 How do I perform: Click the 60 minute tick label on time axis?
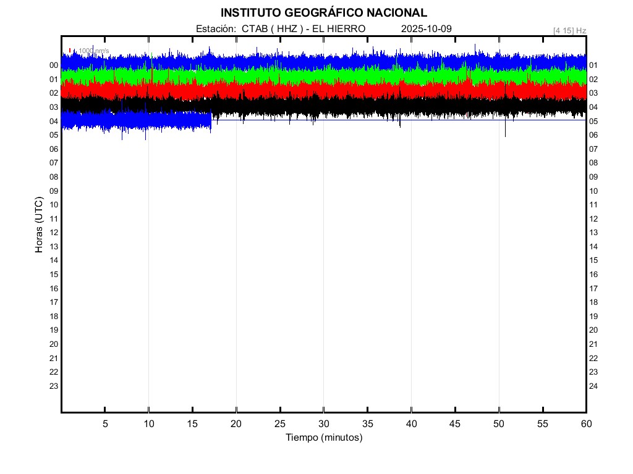coord(586,423)
